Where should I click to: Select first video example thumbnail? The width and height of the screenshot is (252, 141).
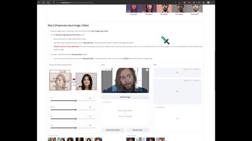click(130, 139)
